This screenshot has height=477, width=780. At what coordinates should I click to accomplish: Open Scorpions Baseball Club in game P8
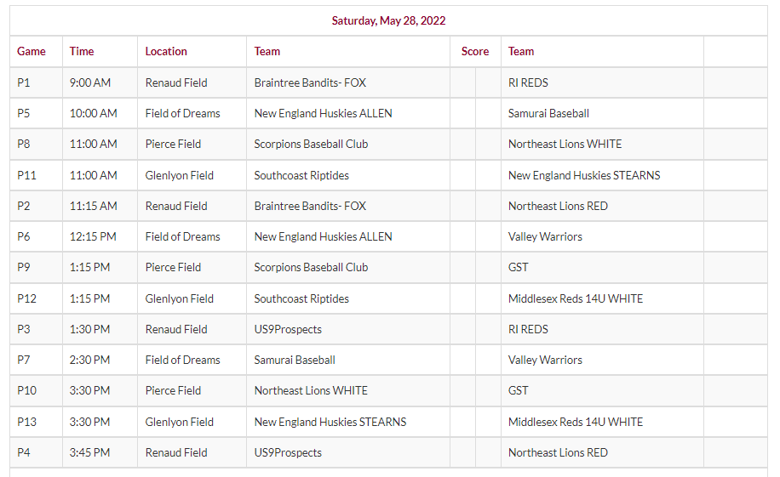coord(311,144)
